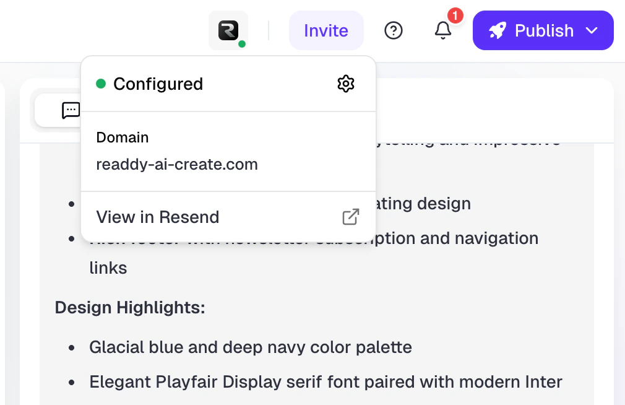Click the green Configured status indicator
The height and width of the screenshot is (405, 625).
pos(101,84)
